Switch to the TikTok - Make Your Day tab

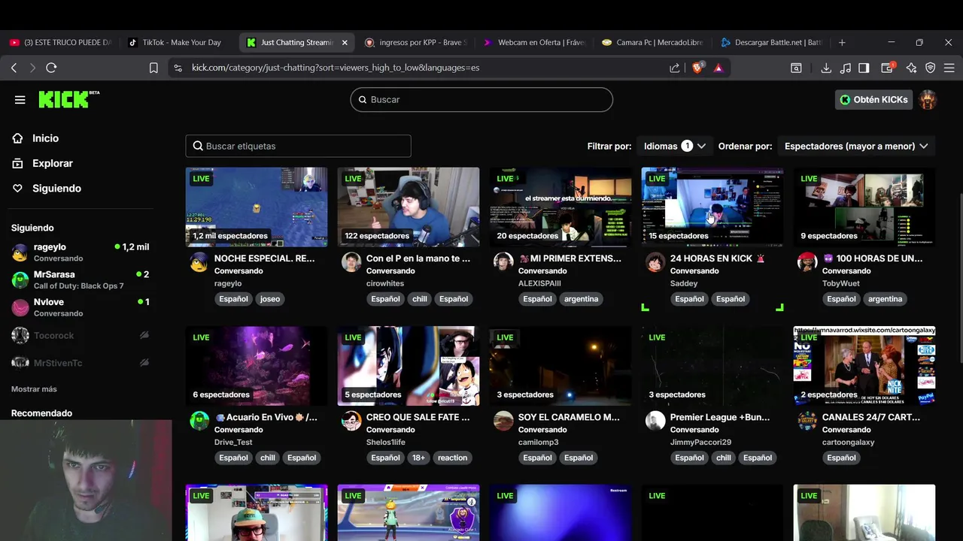[x=175, y=43]
